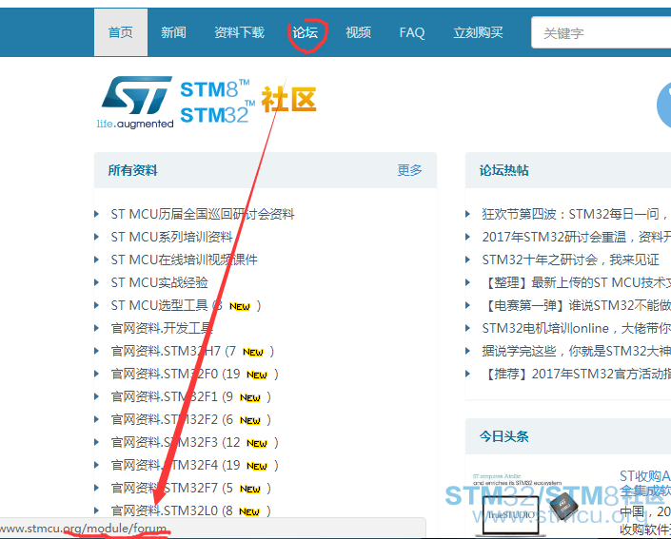Viewport: 671px width, 539px height.
Task: Open ST MCU历届全国巡回研讨会资料 link
Action: (203, 214)
